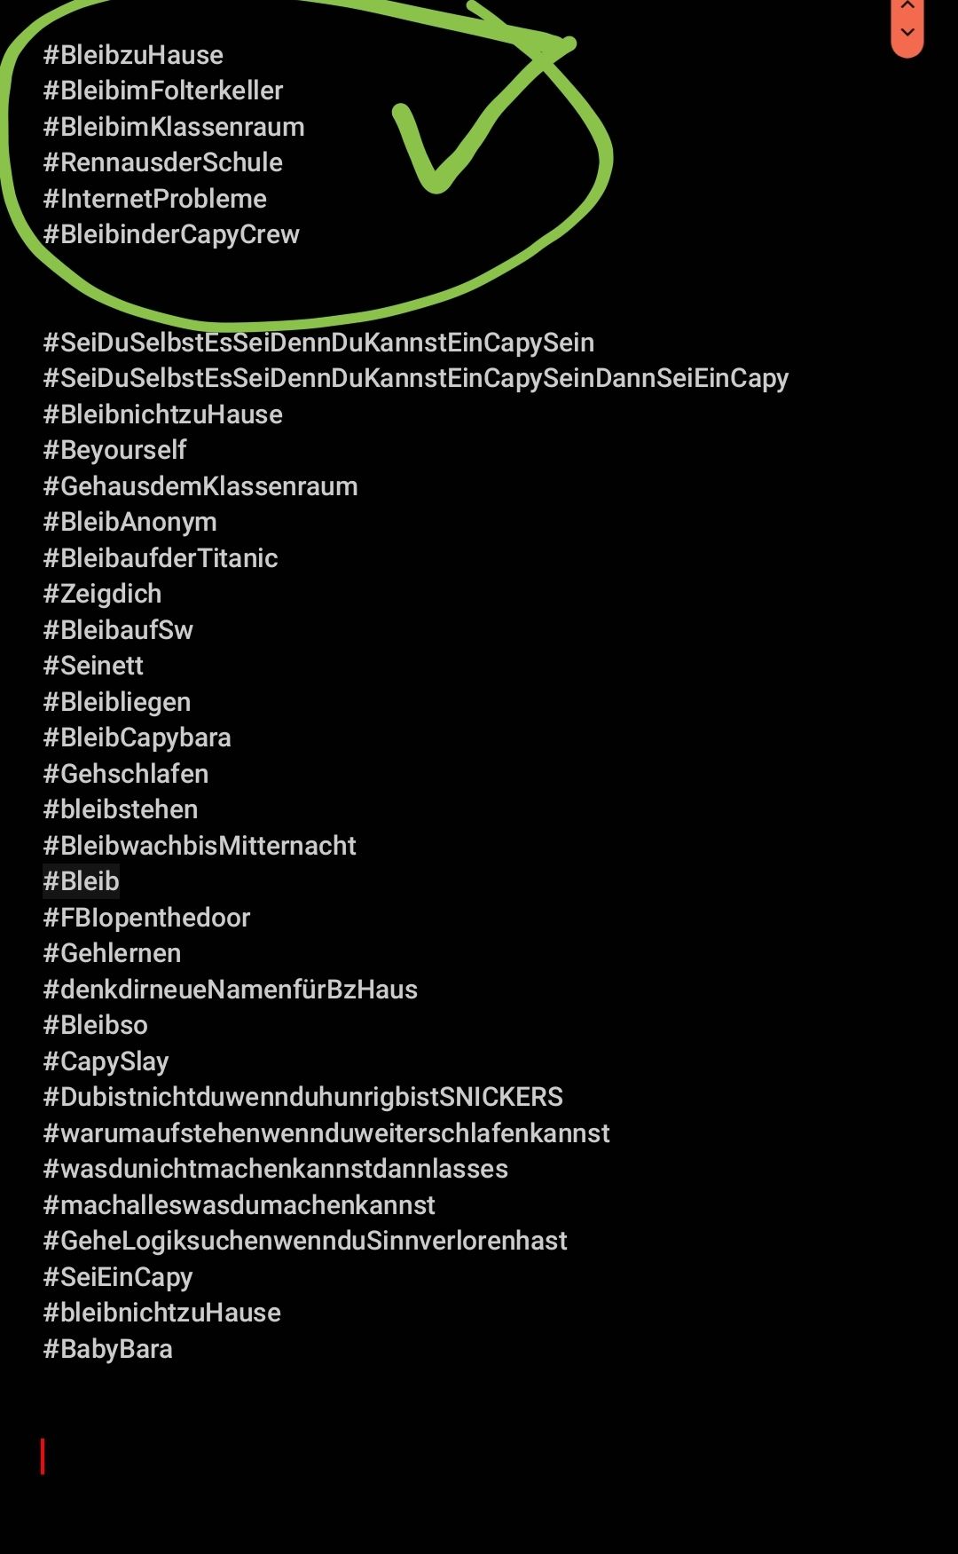Place cursor at the red text caret
Image resolution: width=958 pixels, height=1554 pixels.
click(43, 1456)
